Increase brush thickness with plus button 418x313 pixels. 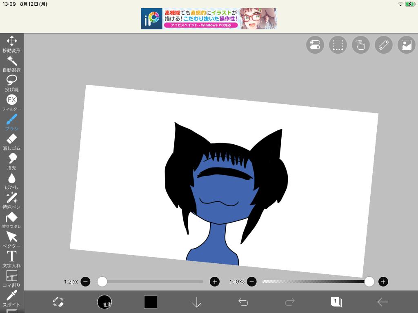(x=215, y=282)
